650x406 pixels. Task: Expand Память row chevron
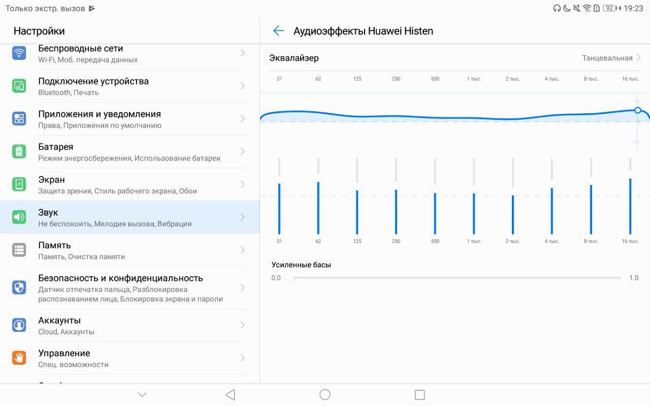pos(242,250)
